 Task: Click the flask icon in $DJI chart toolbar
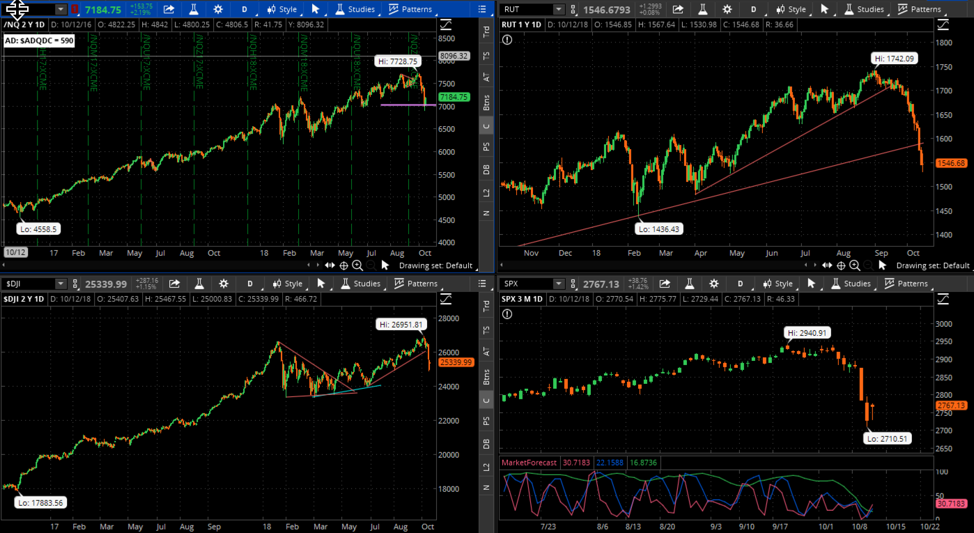tap(199, 284)
